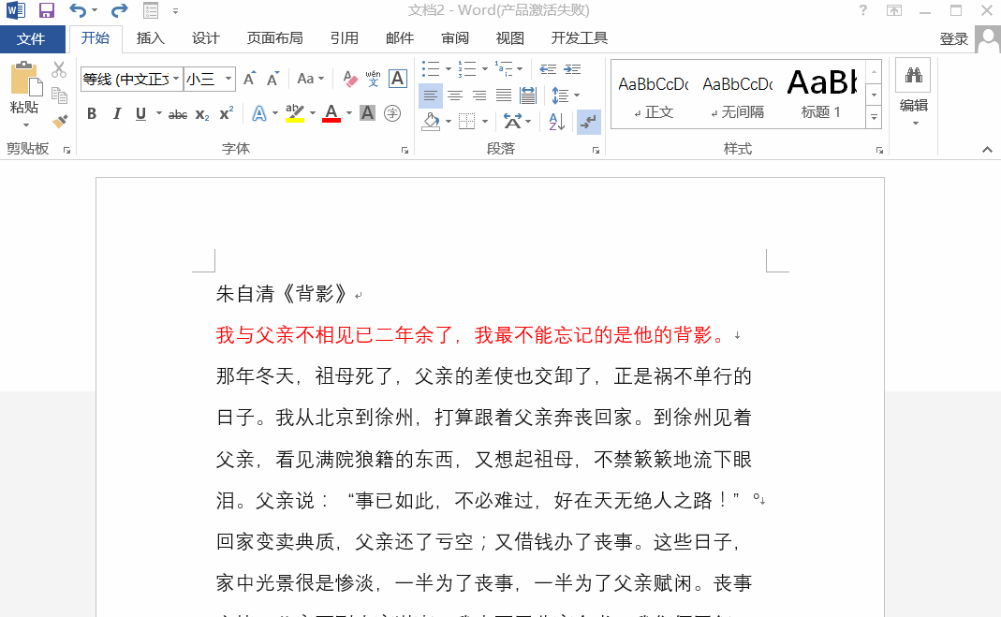Expand the bullet list dropdown arrow
Image resolution: width=1001 pixels, height=617 pixels.
(449, 69)
